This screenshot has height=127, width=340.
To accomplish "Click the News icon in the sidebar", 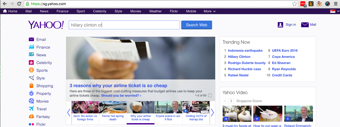I will tap(31, 55).
